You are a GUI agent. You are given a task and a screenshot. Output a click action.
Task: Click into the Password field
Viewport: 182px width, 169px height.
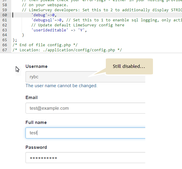tap(85, 158)
